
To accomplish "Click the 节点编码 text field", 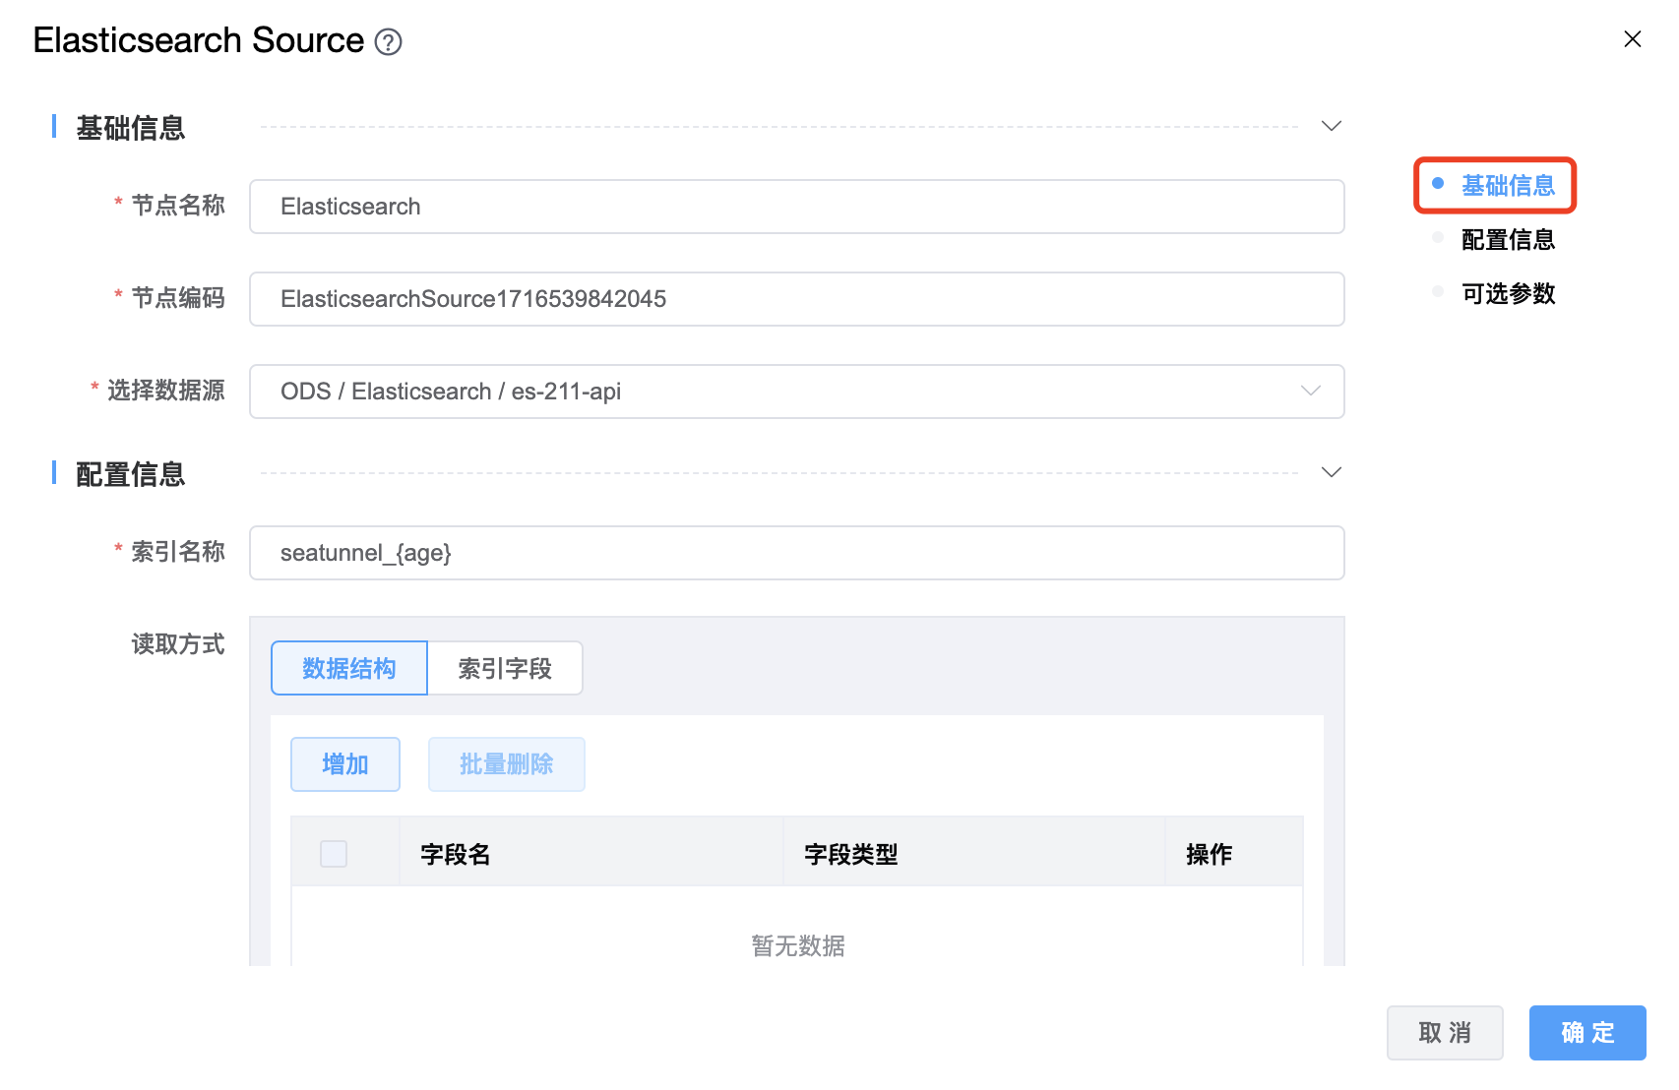I will coord(796,299).
